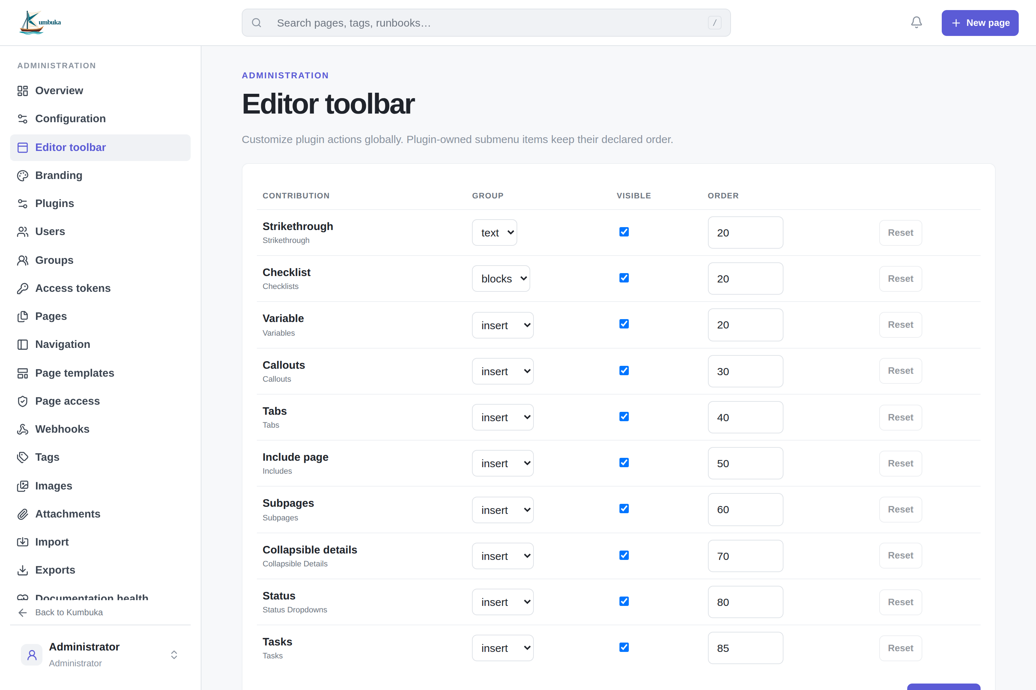Click the Attachments paperclip icon
This screenshot has height=690, width=1036.
click(22, 514)
